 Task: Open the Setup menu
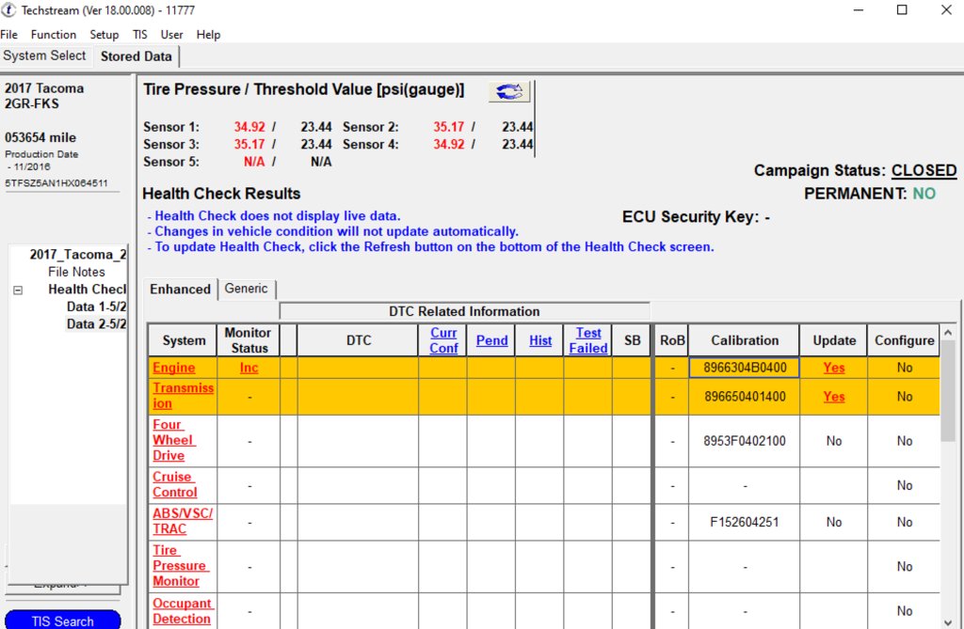click(x=104, y=35)
